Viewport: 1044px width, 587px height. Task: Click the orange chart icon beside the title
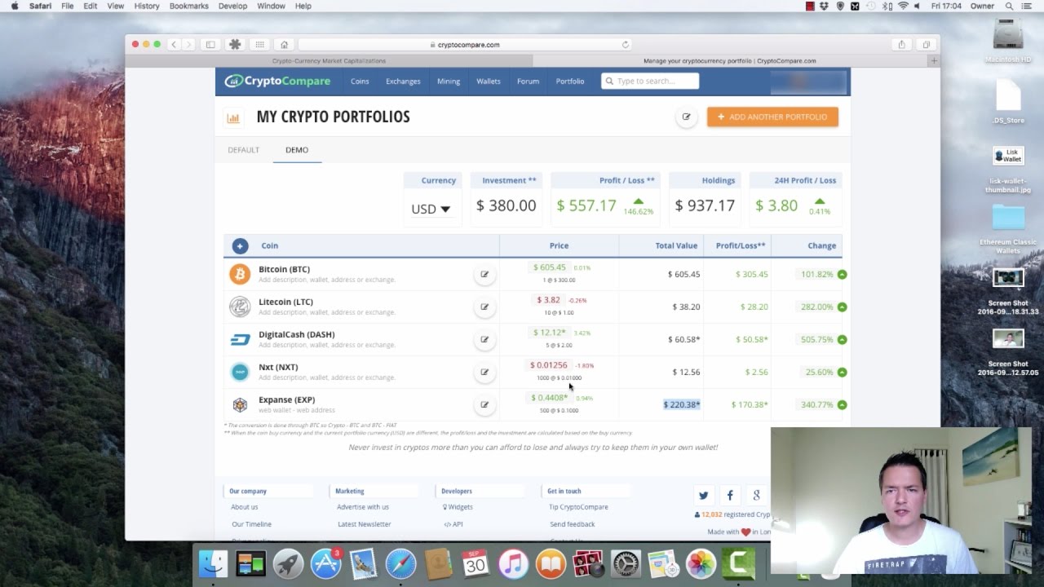(x=233, y=117)
